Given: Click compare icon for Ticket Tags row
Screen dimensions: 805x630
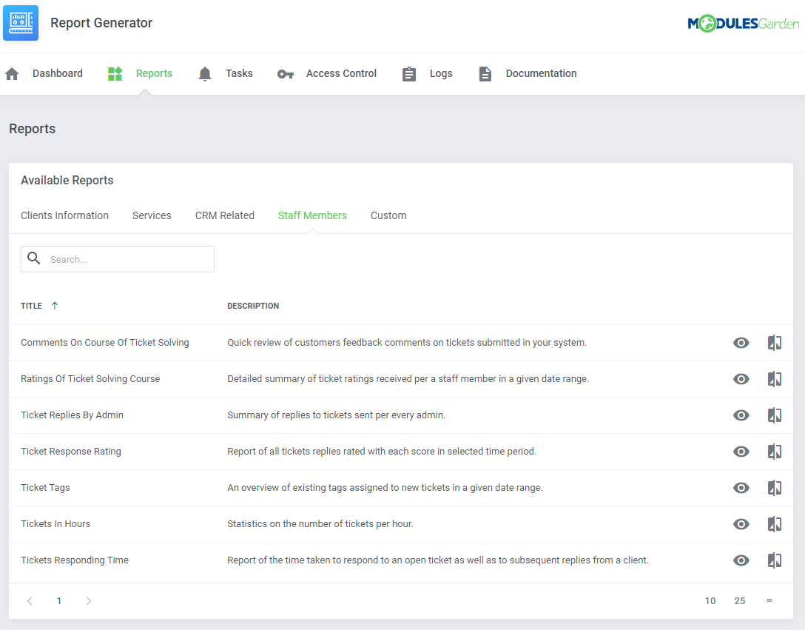Looking at the screenshot, I should (x=774, y=488).
